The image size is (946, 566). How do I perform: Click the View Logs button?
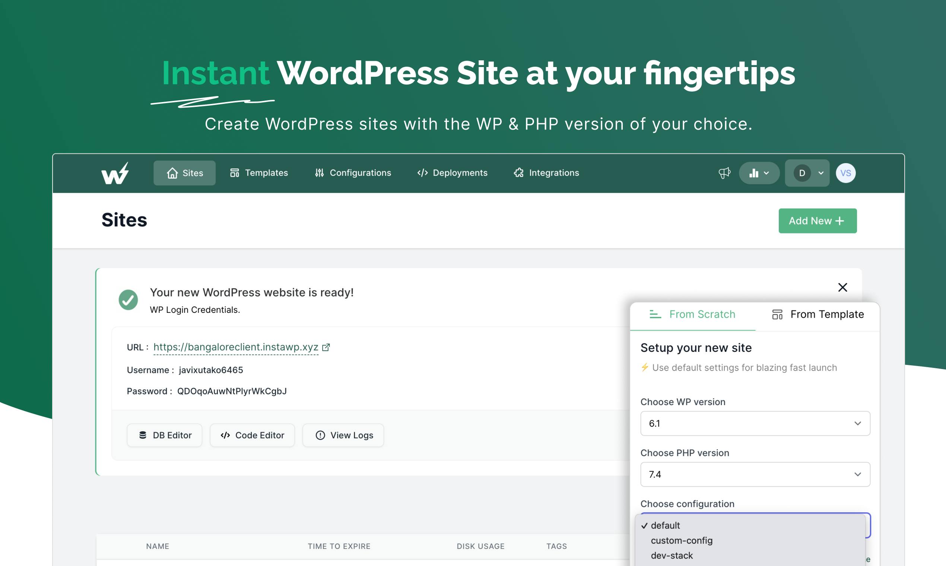[x=343, y=436]
